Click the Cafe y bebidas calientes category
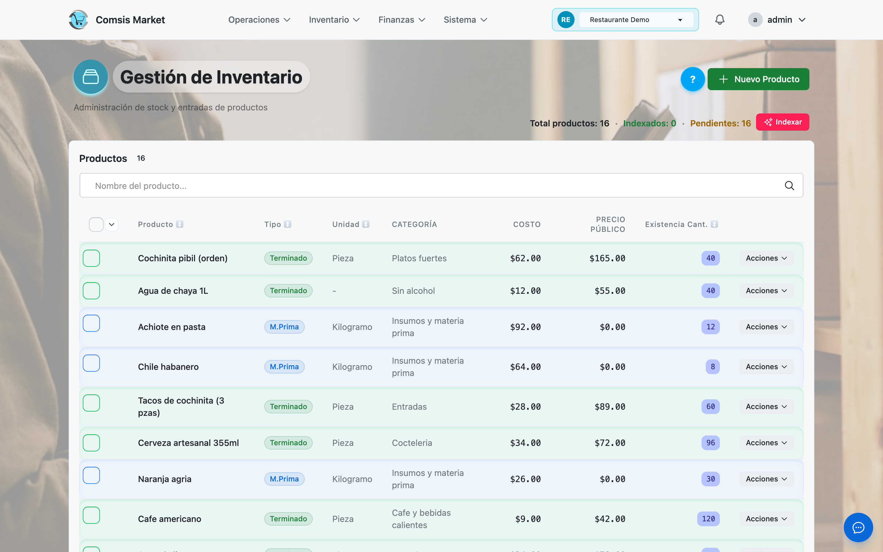Screen dimensions: 883x552 (421, 518)
